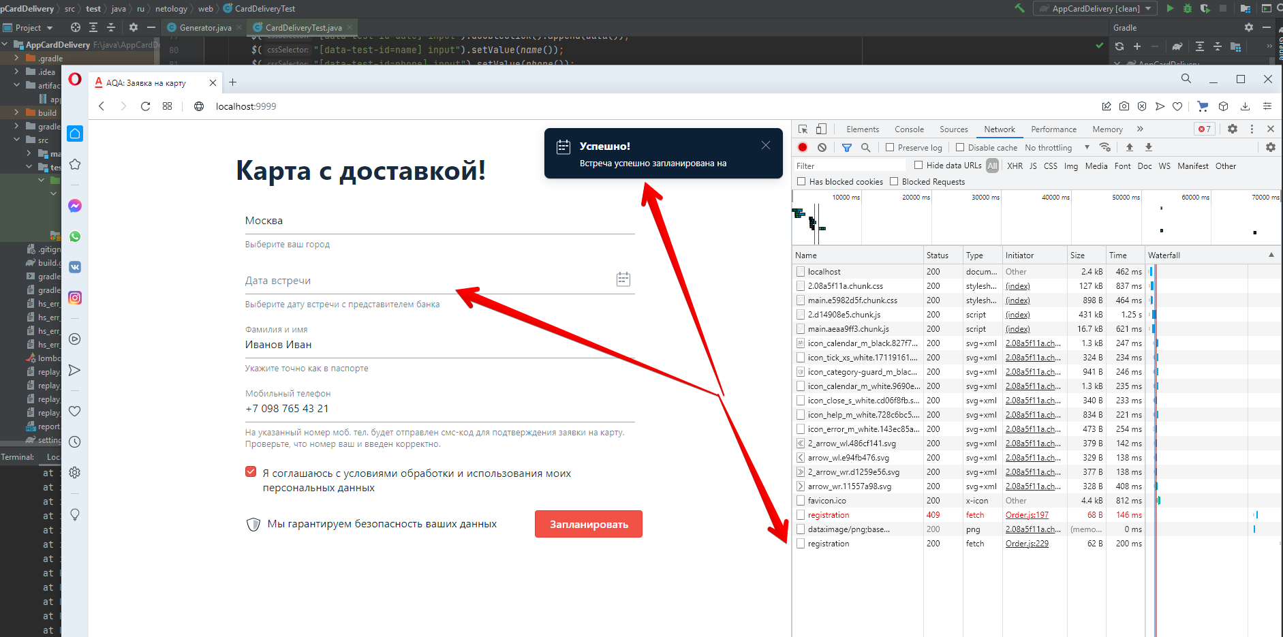1283x637 pixels.
Task: Switch to the Generator.java editor tab
Action: [x=203, y=28]
